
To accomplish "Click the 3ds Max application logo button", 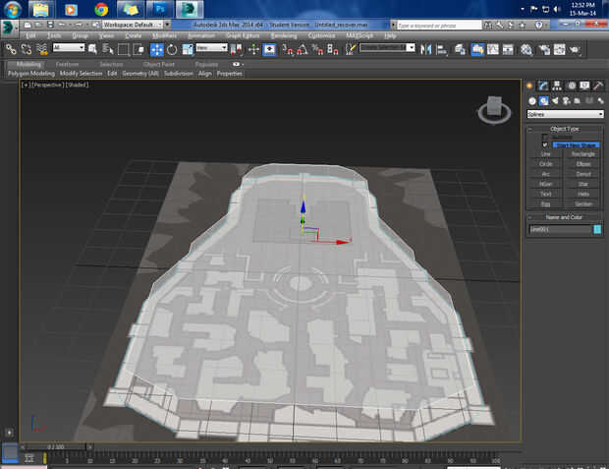I will click(x=9, y=24).
